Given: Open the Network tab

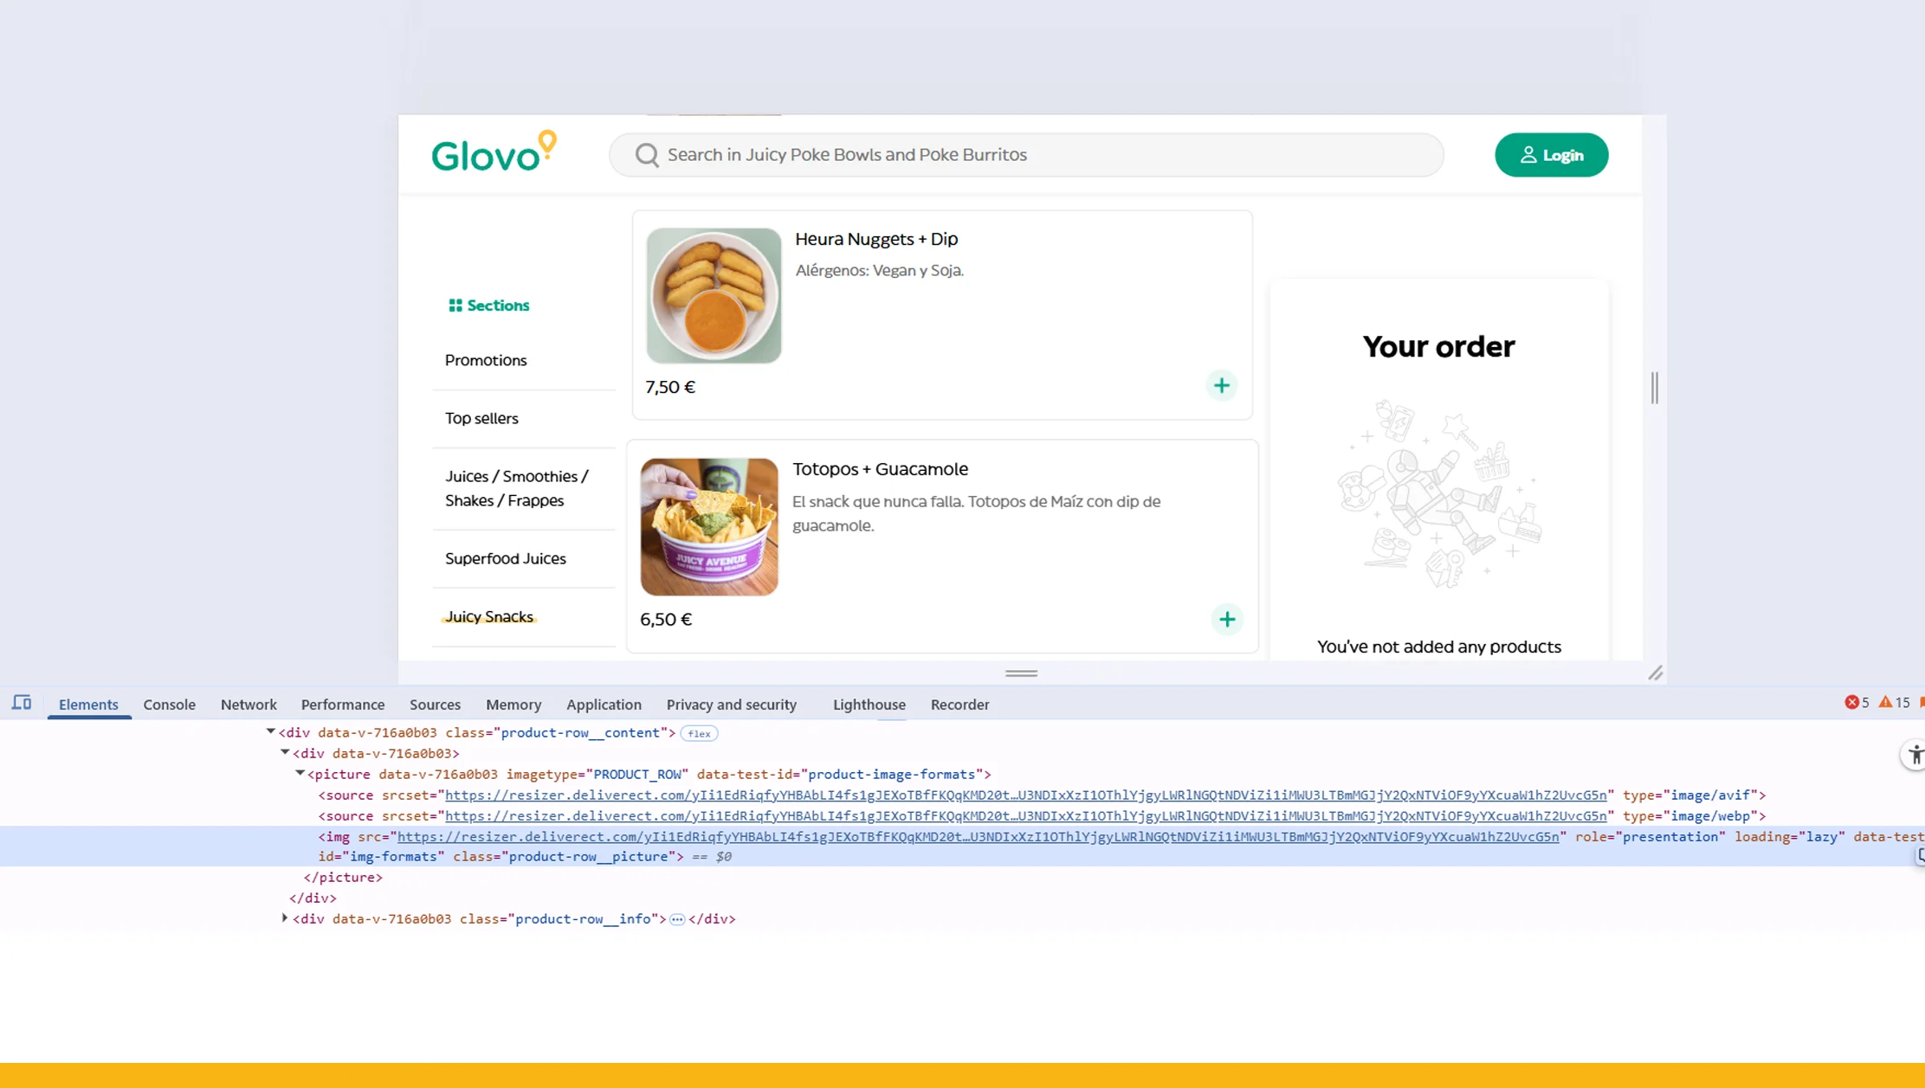Looking at the screenshot, I should coord(249,705).
